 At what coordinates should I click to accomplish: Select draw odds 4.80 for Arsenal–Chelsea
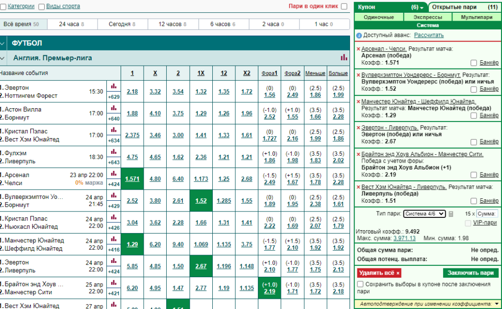[155, 179]
